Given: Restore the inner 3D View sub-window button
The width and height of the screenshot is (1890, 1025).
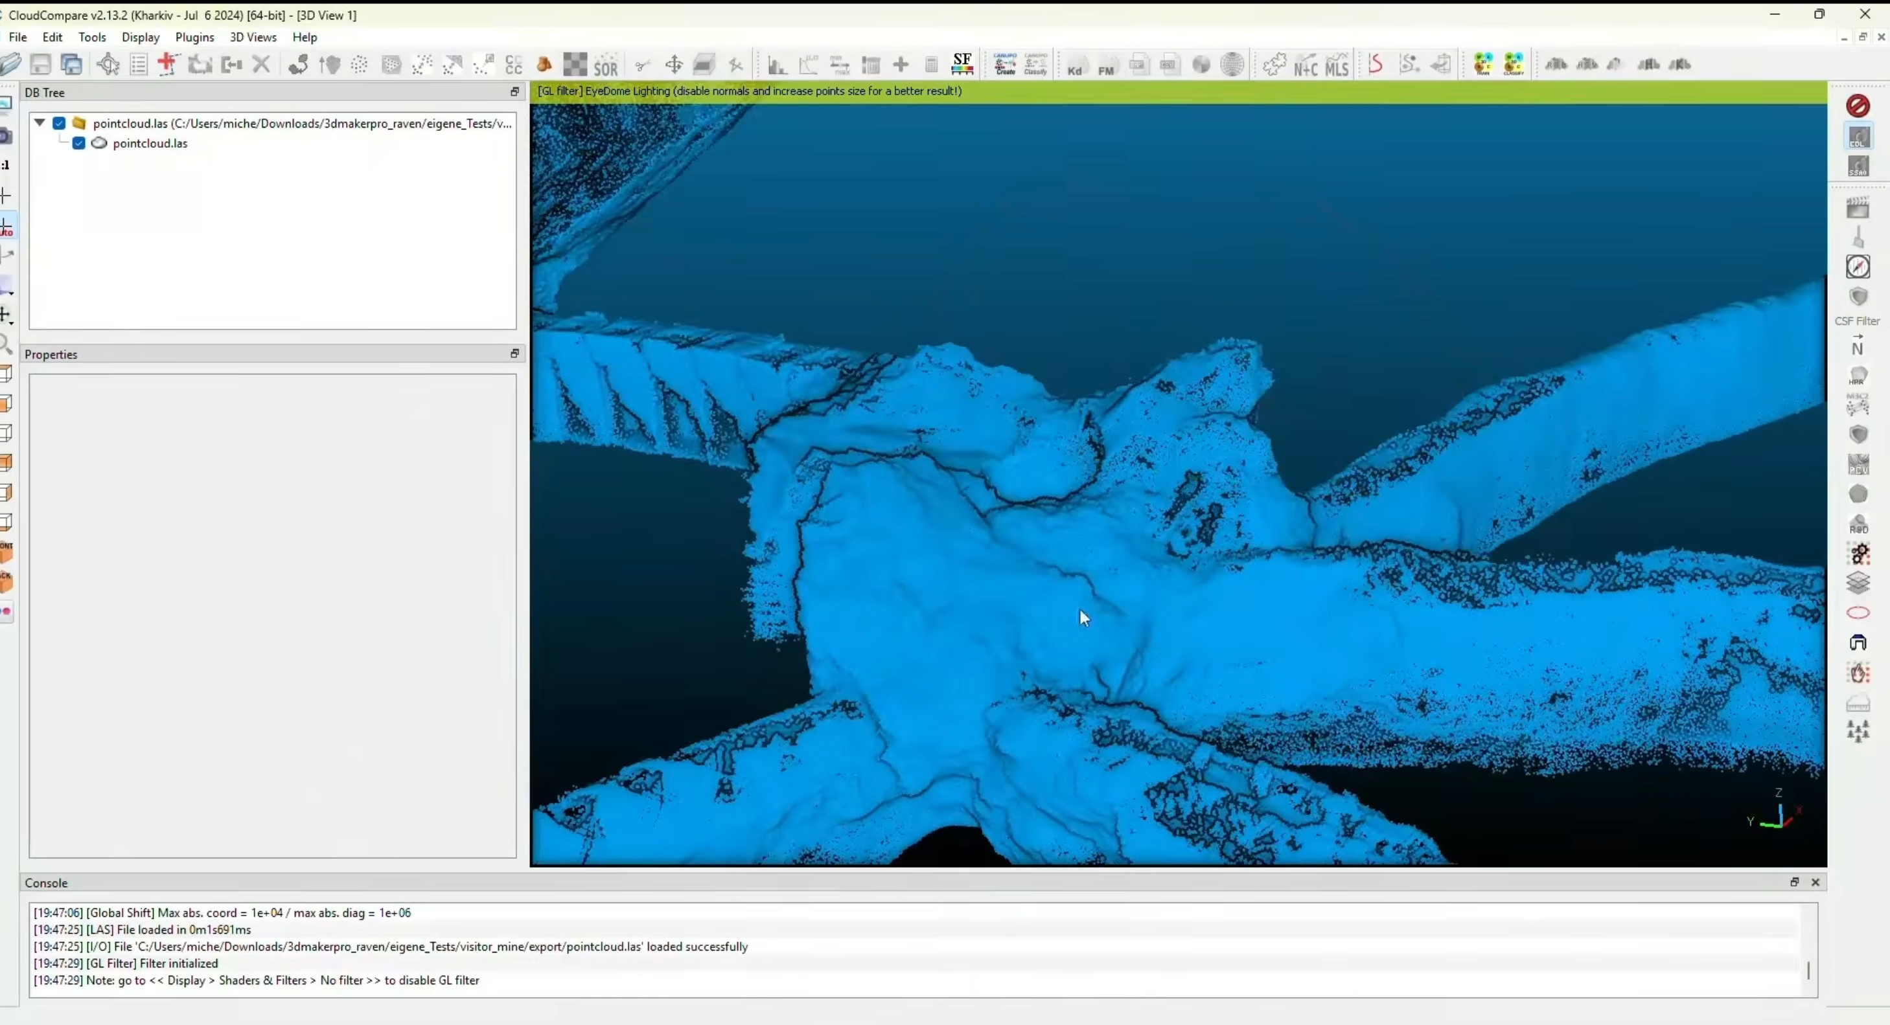Looking at the screenshot, I should tap(1862, 37).
